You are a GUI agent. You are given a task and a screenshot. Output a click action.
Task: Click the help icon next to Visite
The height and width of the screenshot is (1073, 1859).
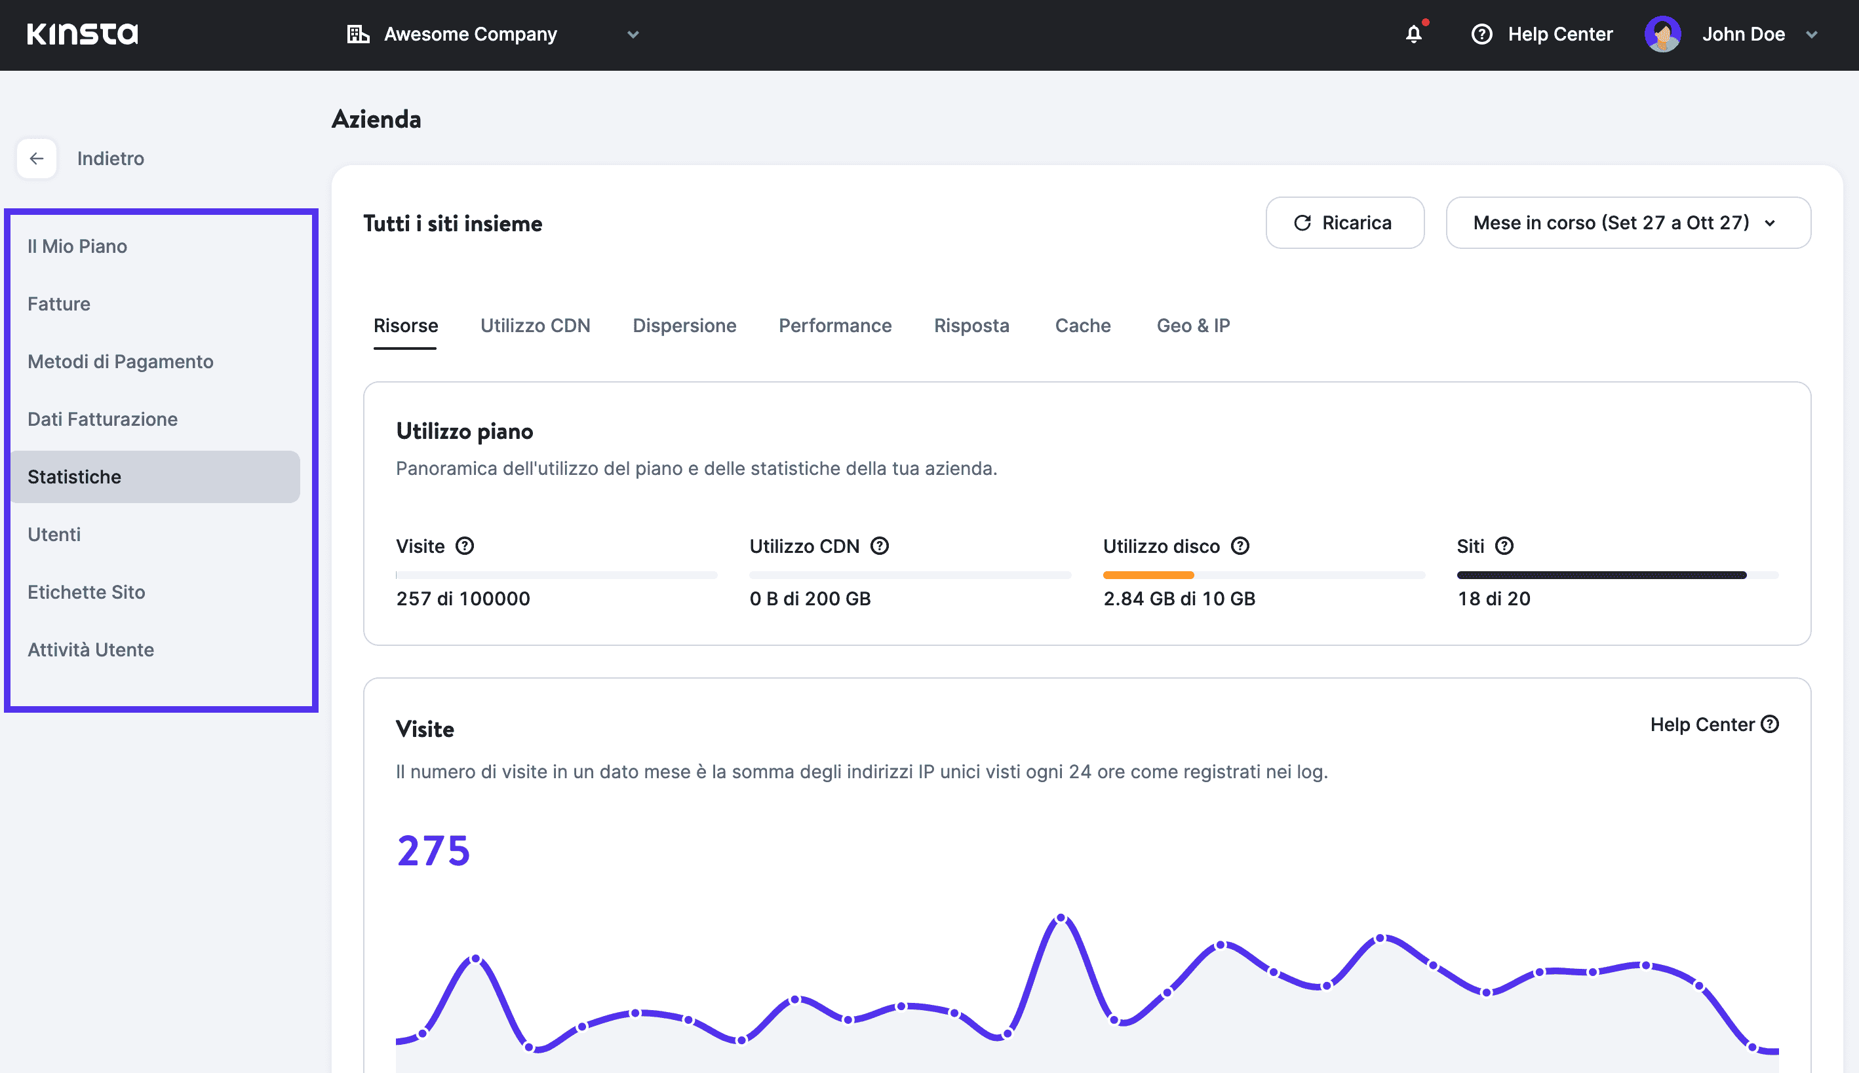tap(465, 546)
